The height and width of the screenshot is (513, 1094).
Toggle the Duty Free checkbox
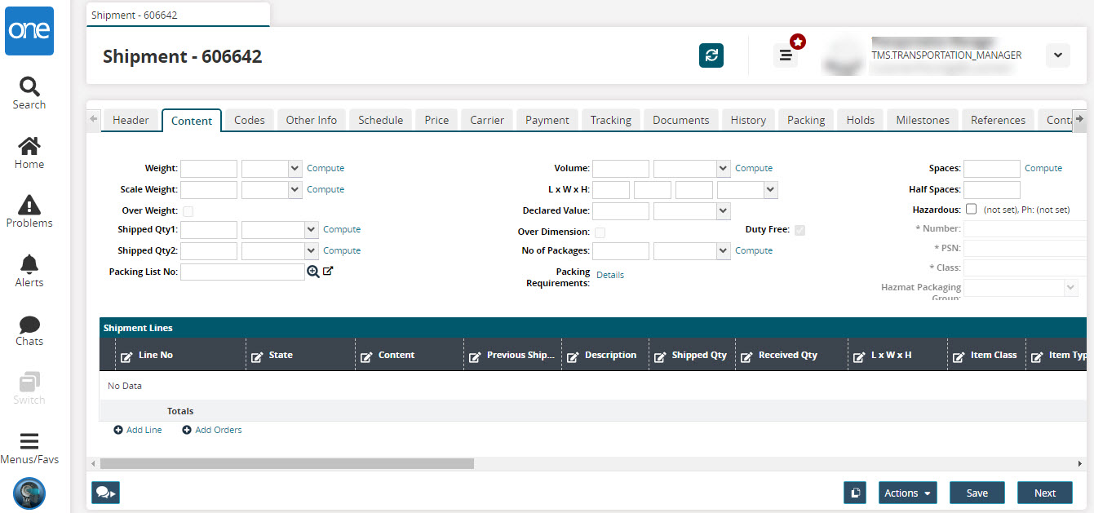tap(799, 231)
